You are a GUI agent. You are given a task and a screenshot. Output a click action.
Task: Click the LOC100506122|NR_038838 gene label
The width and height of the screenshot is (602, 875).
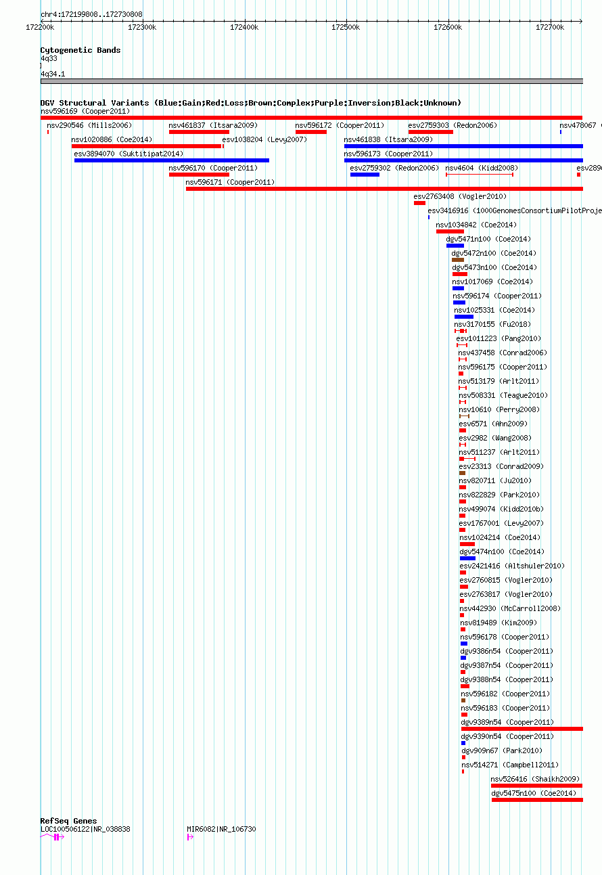(x=85, y=829)
